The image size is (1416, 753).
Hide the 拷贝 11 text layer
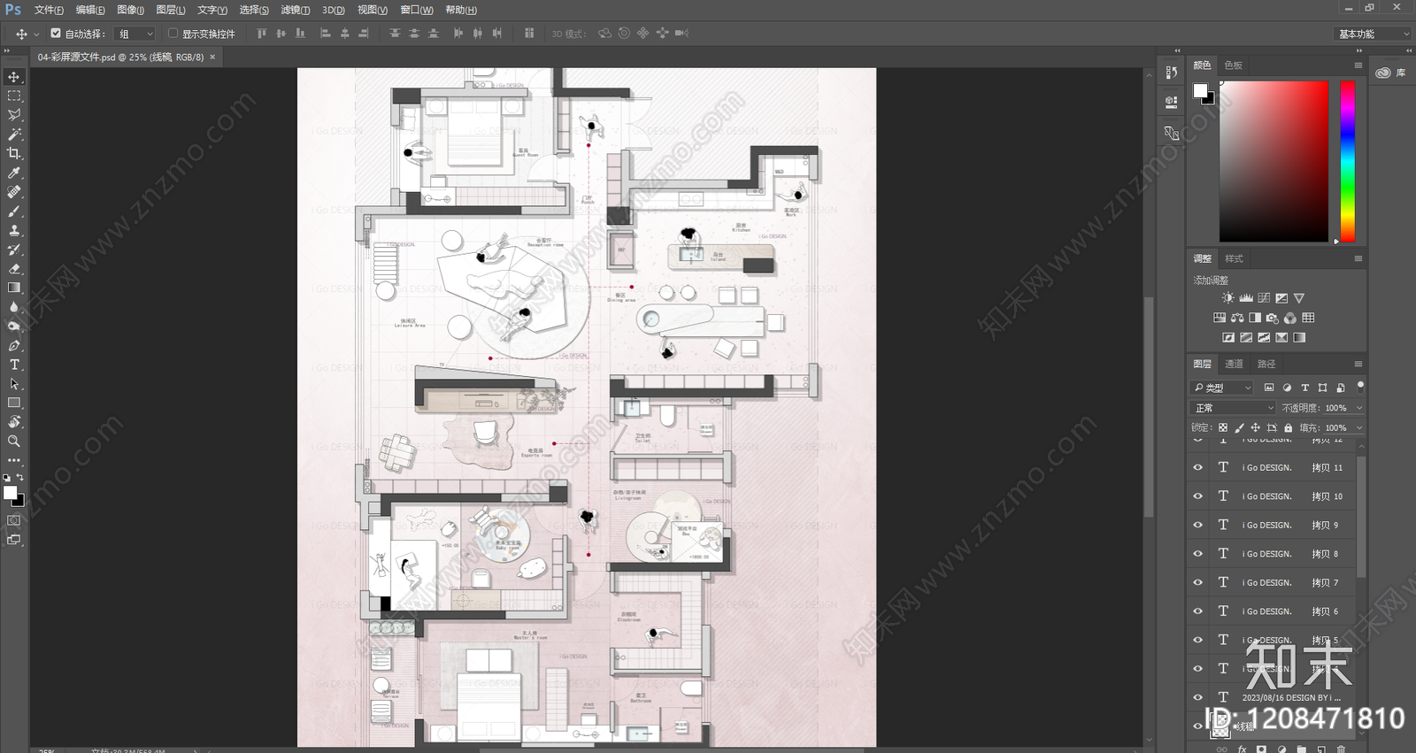tap(1198, 467)
